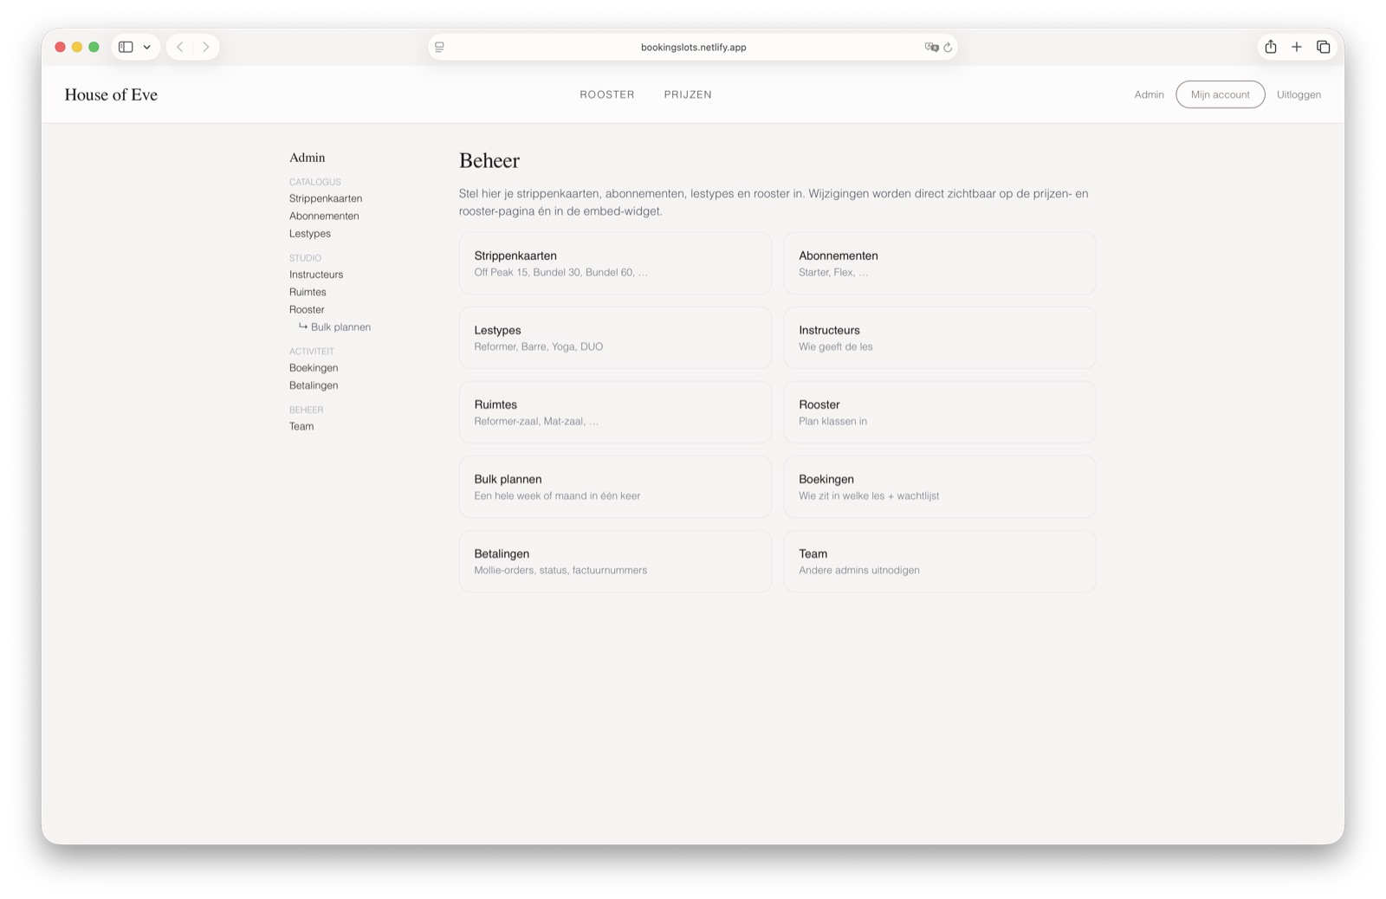Open the Boekingen card with wachtlijst

940,487
